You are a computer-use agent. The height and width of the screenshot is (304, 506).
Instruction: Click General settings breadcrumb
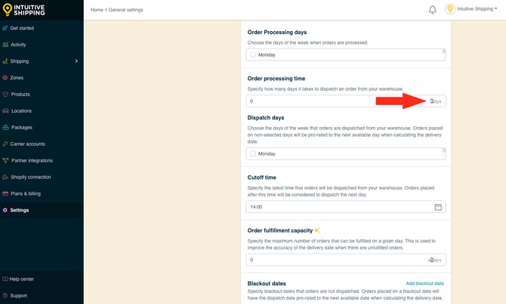[126, 10]
